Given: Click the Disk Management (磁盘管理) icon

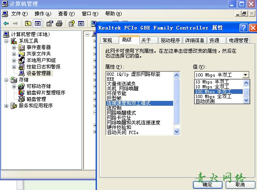Looking at the screenshot, I should [x=21, y=99].
